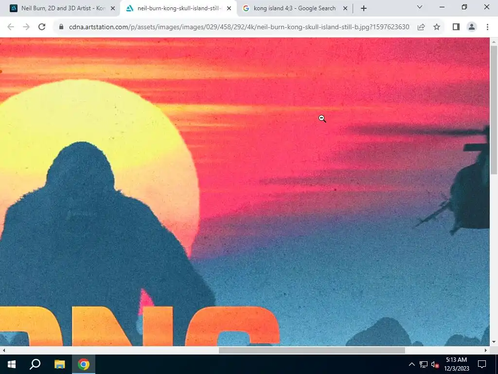Minimize the Chrome window
The width and height of the screenshot is (498, 374).
coord(442,7)
